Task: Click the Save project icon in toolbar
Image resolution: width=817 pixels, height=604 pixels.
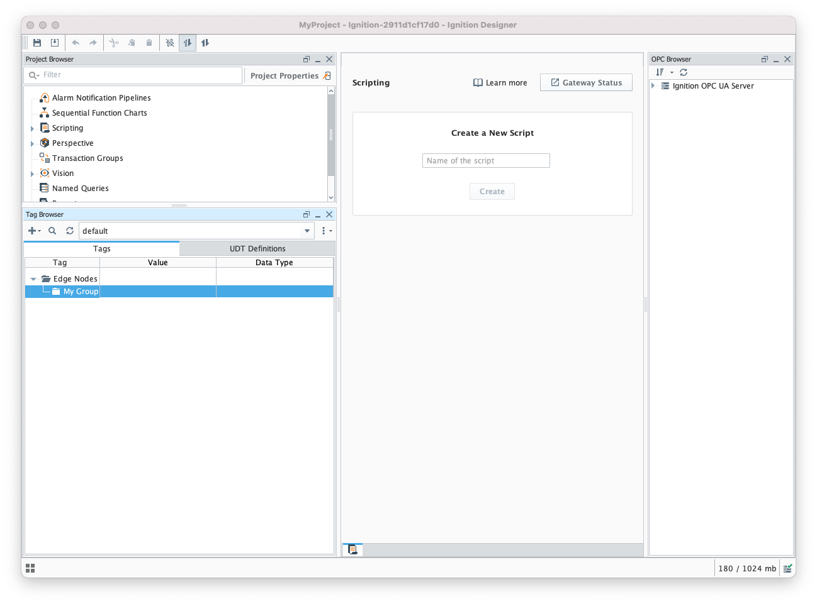Action: point(37,43)
